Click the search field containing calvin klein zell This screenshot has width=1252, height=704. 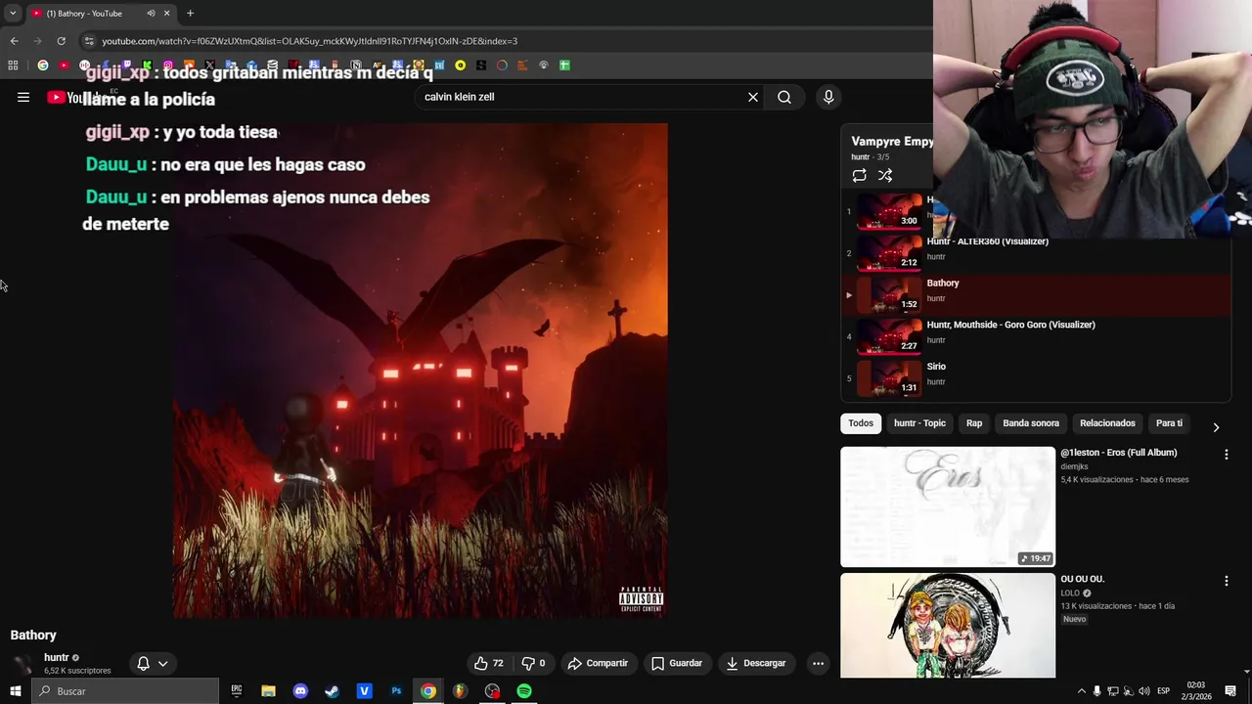581,97
